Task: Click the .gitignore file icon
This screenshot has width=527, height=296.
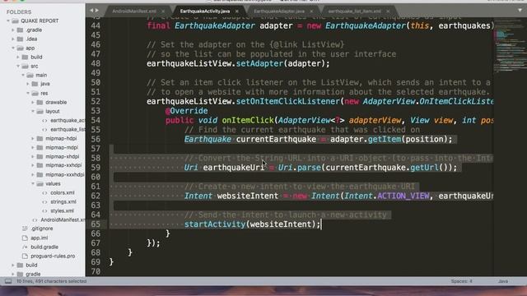Action: pos(25,229)
